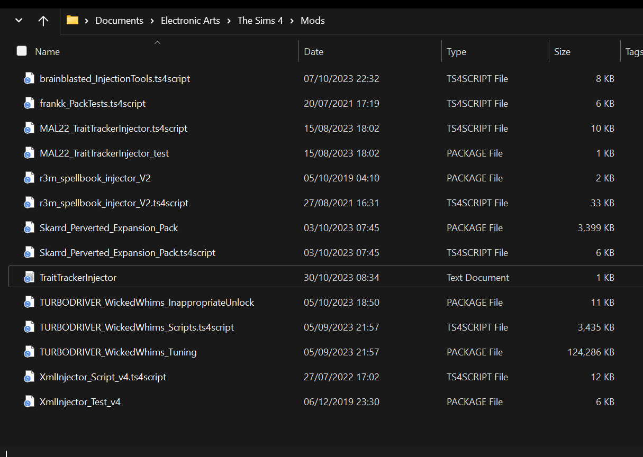
Task: Click the MAL22_TraitTrackerInjector.ts4script file icon
Action: click(29, 129)
